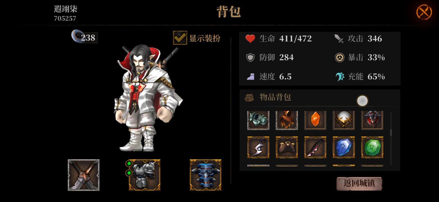Click the ring currency counter showing 238
This screenshot has height=202, width=439.
[84, 37]
